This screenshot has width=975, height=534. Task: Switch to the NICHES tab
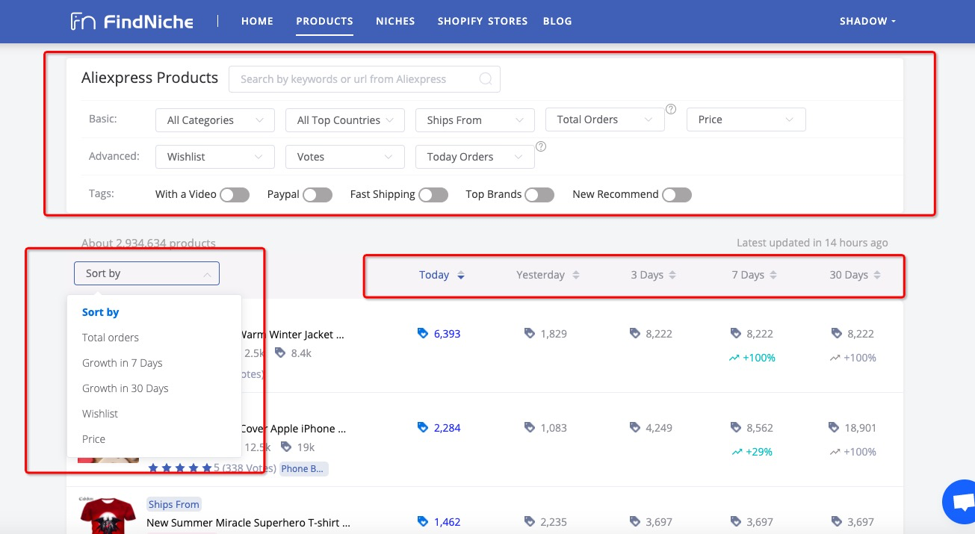tap(395, 21)
